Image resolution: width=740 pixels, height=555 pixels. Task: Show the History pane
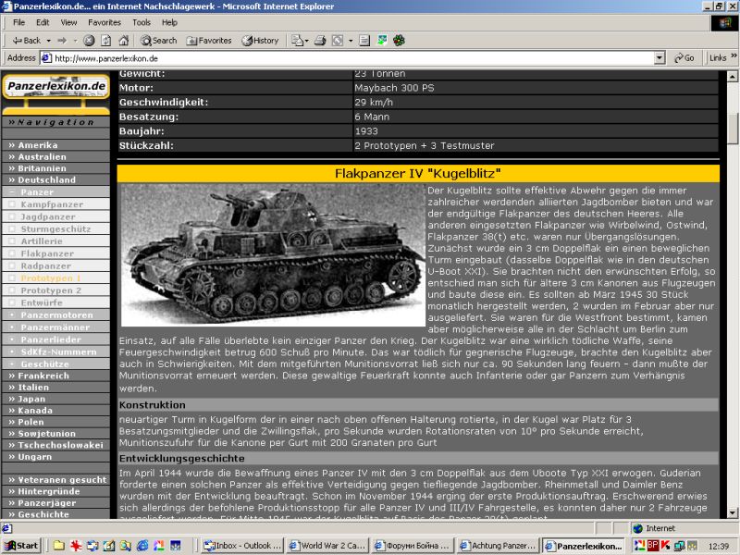[260, 41]
